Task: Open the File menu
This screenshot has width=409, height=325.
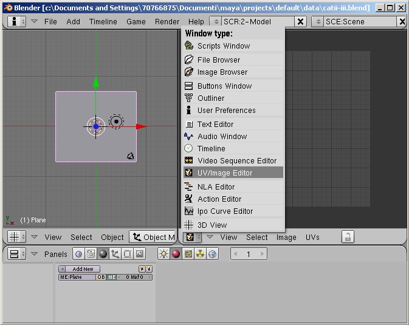Action: 50,22
